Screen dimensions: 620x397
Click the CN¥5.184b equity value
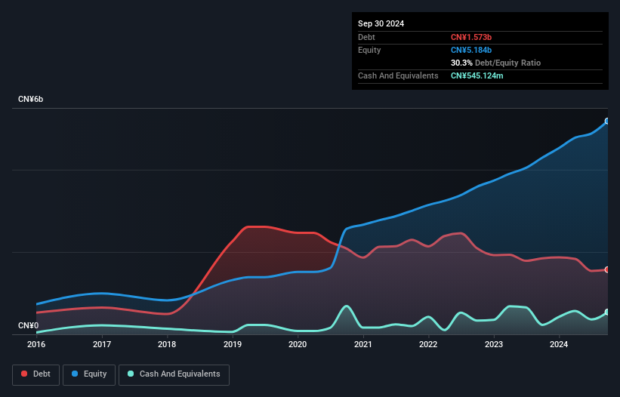tap(471, 50)
